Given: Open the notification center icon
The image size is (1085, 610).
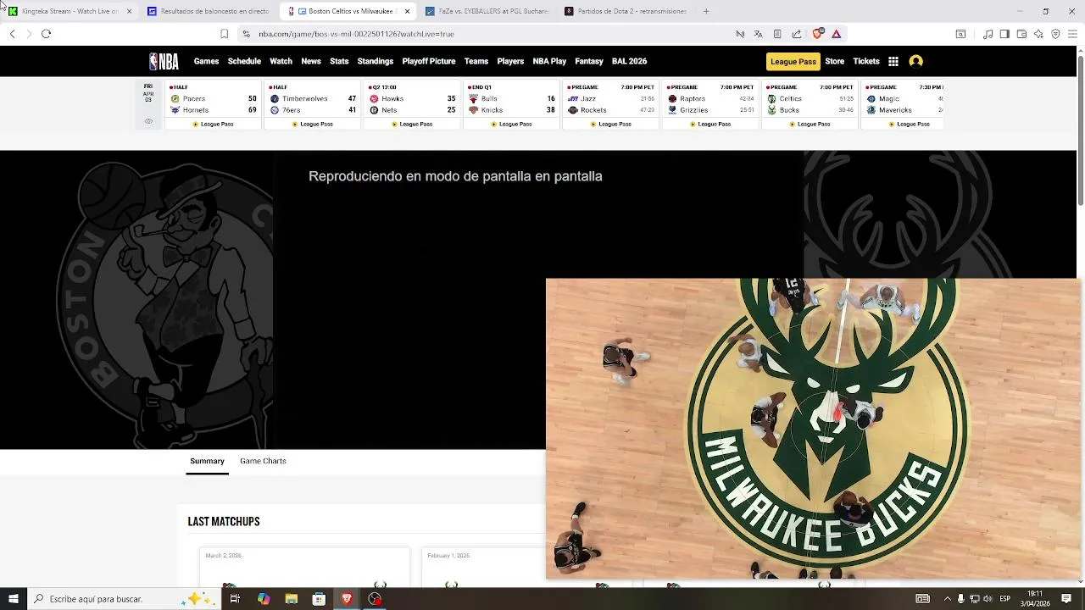Looking at the screenshot, I should 1066,599.
